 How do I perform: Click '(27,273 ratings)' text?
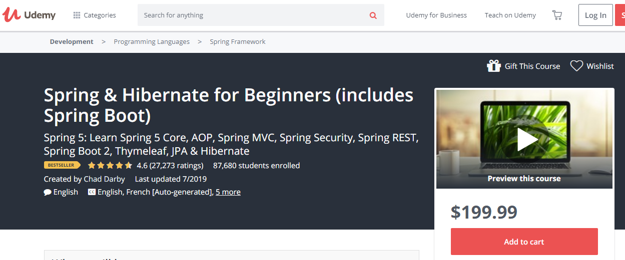pyautogui.click(x=177, y=165)
